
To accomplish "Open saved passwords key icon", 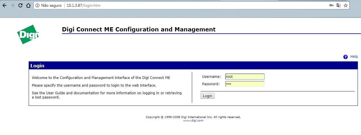I will pos(331,5).
